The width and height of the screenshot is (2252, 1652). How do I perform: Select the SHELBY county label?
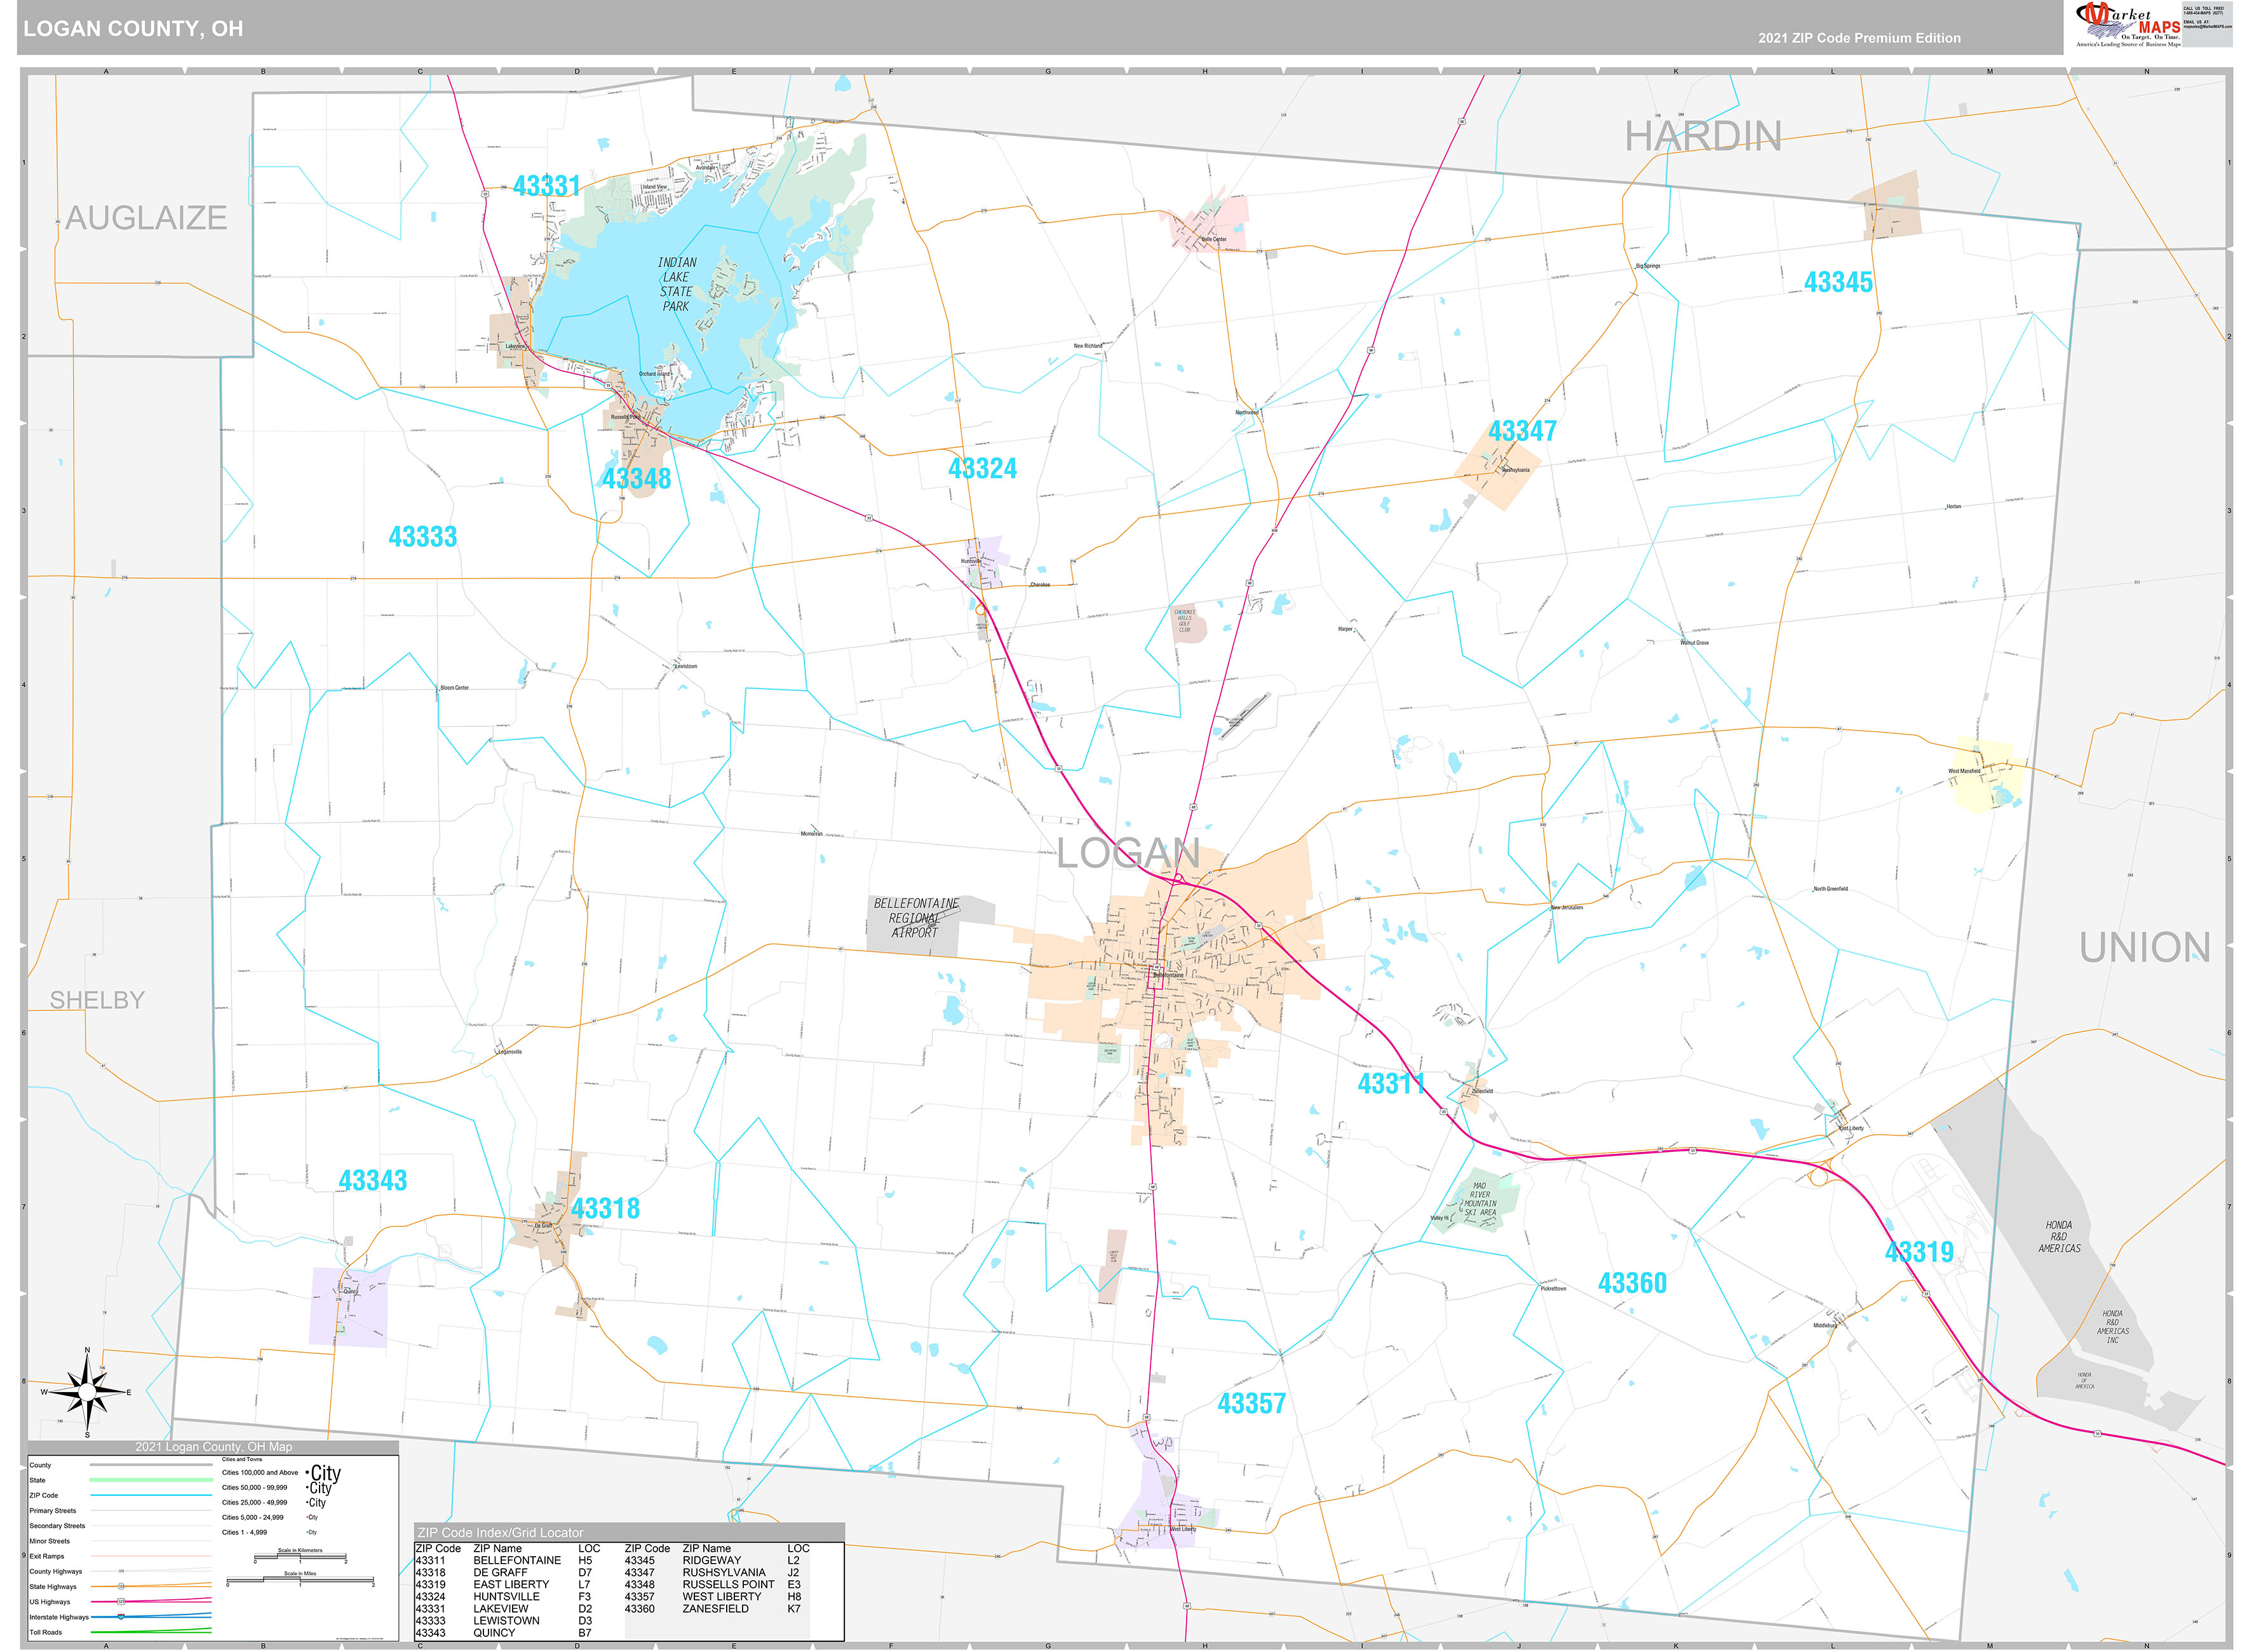tap(97, 1000)
